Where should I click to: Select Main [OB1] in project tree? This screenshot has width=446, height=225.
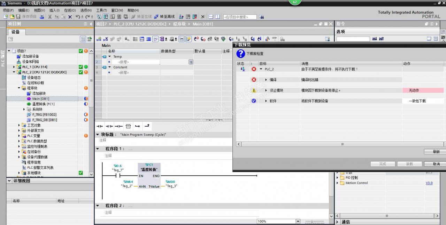pos(41,99)
